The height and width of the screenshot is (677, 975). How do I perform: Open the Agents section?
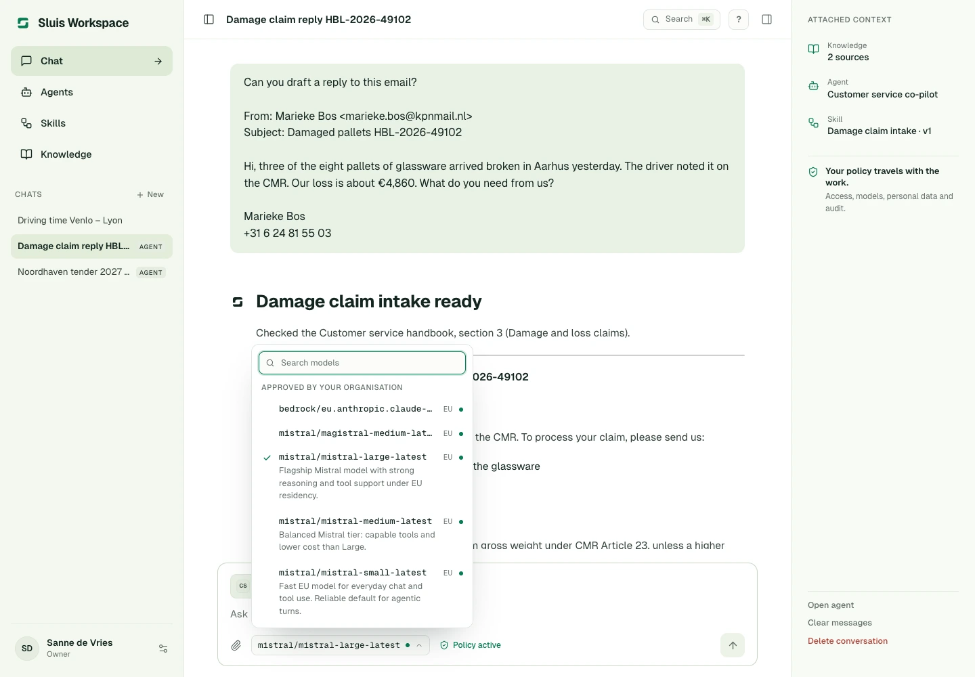91,92
